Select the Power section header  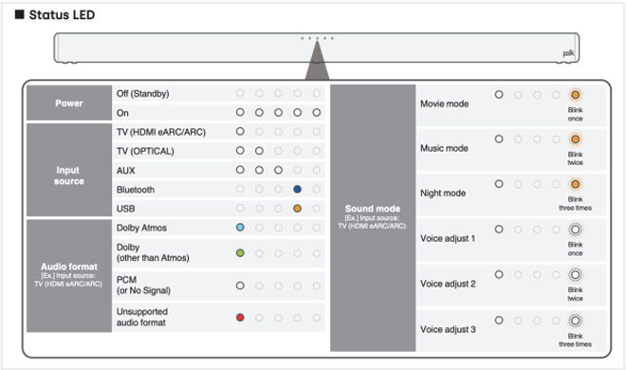pos(69,103)
